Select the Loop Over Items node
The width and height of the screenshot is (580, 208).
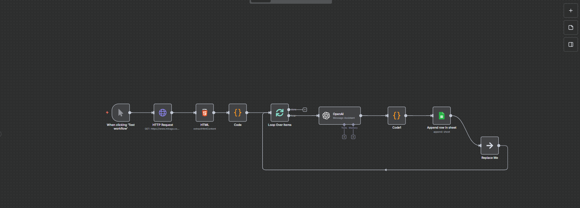tap(279, 113)
